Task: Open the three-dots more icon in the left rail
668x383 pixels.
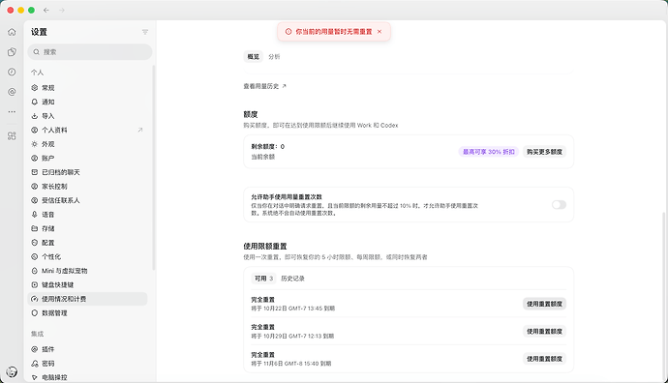Action: pos(12,111)
